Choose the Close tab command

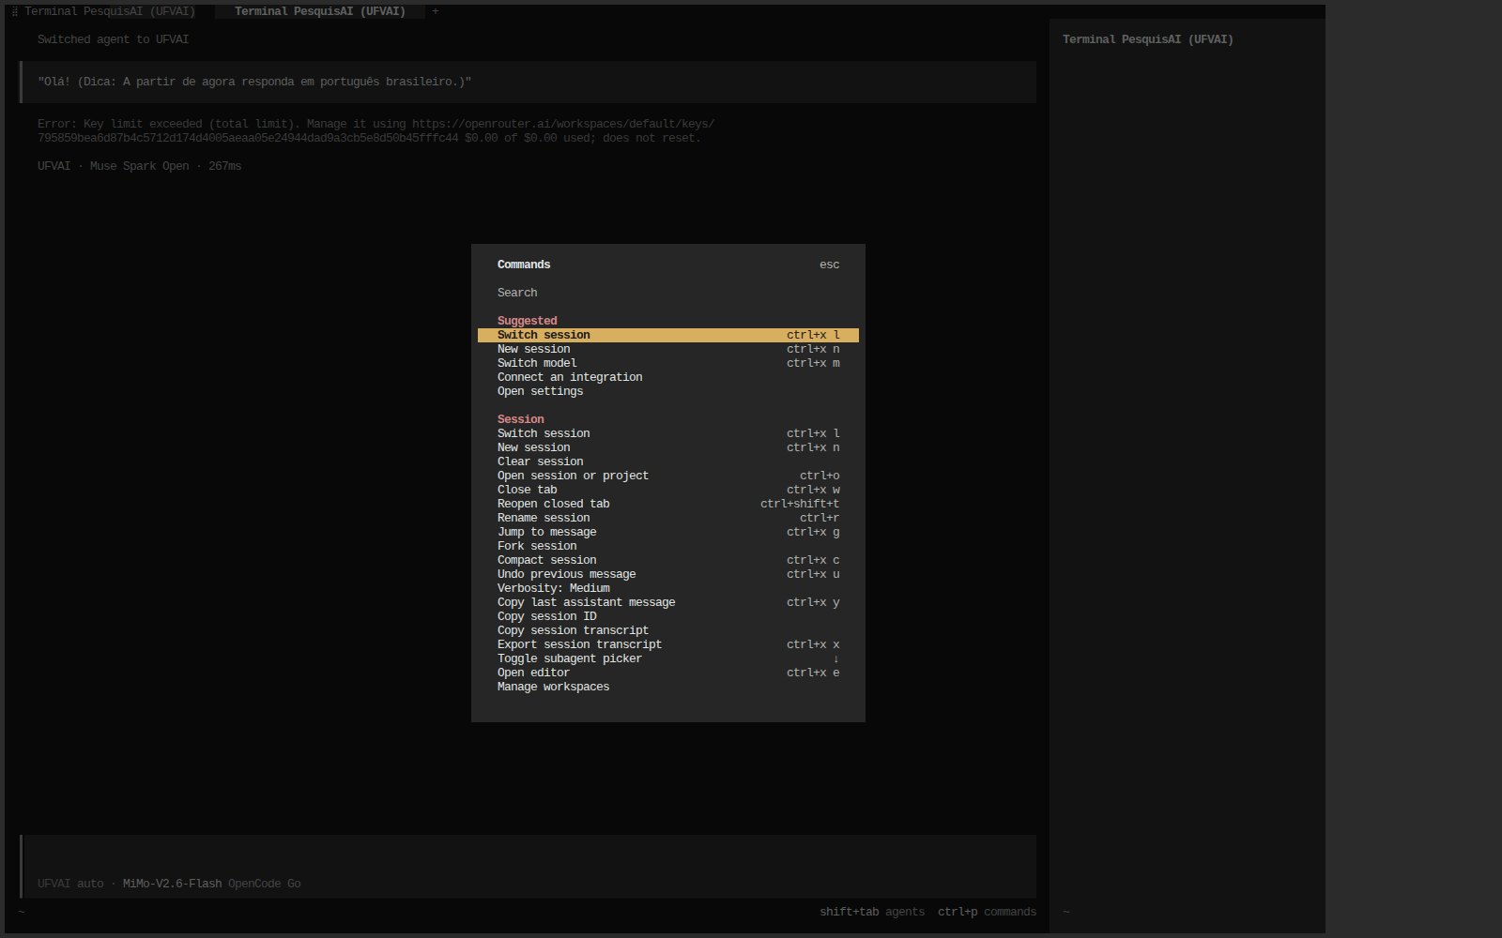pos(667,490)
